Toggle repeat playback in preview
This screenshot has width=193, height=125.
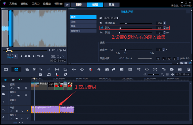point(38,56)
